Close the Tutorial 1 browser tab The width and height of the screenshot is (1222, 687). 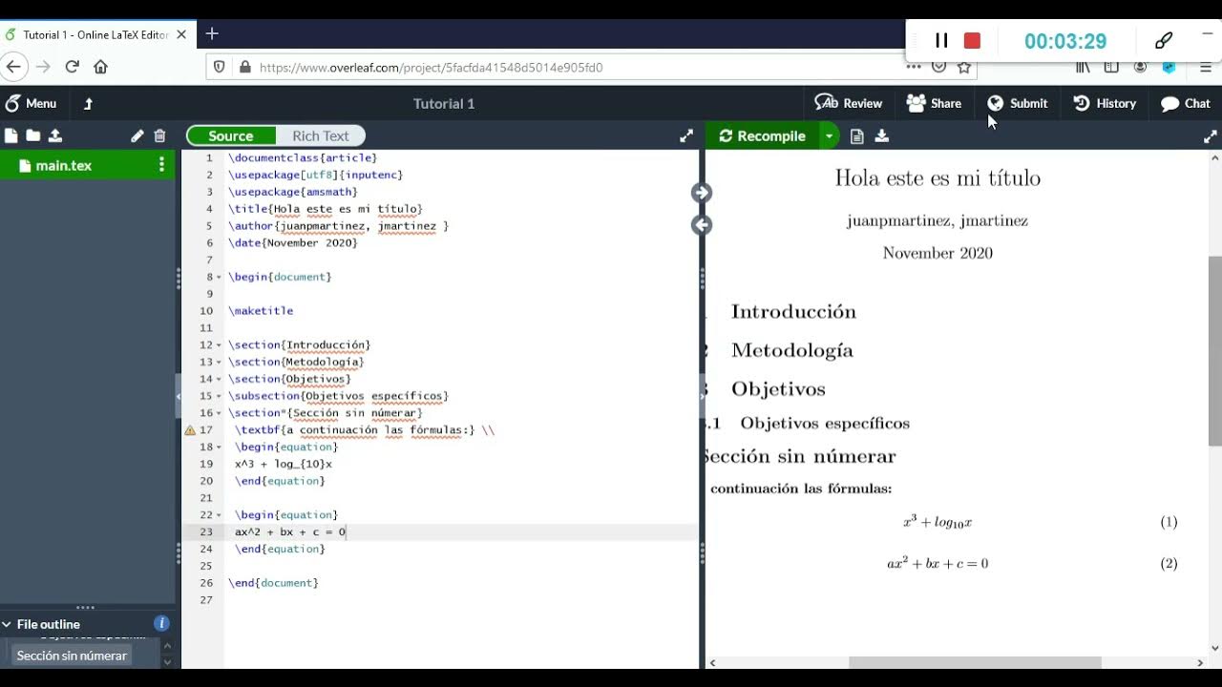tap(181, 34)
